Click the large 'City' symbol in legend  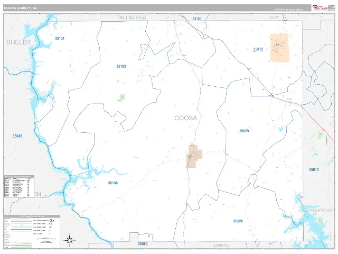coord(52,221)
